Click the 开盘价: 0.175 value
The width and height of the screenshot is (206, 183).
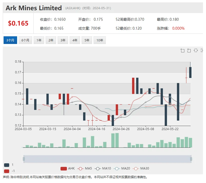91,19
